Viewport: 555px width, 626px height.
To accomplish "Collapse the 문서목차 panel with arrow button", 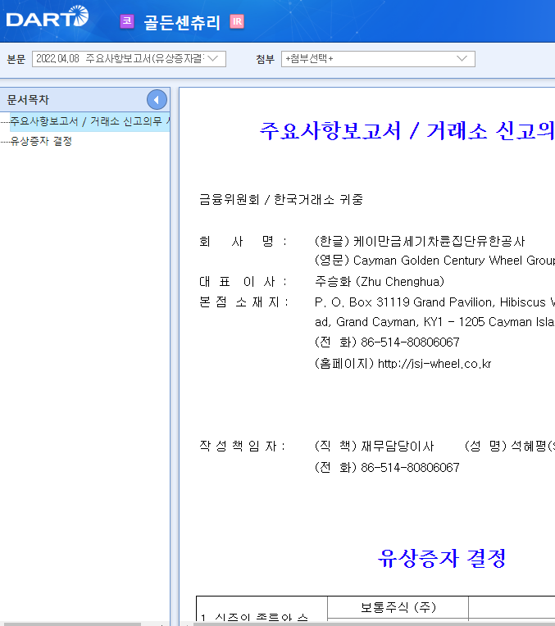I will point(157,100).
